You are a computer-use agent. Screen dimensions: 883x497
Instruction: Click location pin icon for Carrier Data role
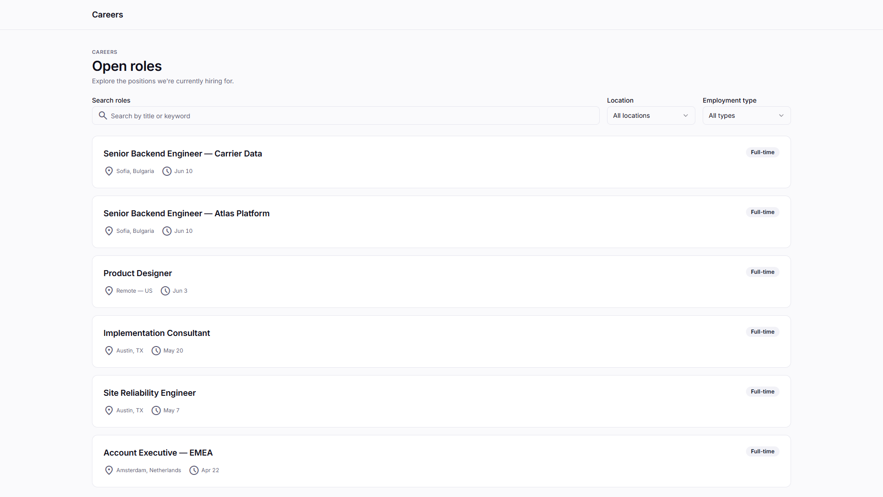coord(109,171)
